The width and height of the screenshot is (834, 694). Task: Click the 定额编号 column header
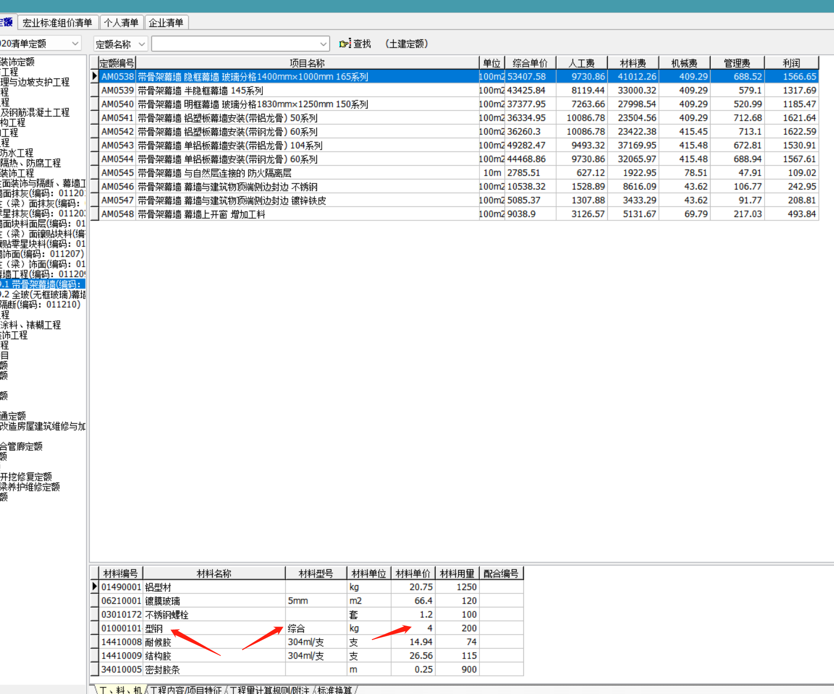(x=117, y=63)
